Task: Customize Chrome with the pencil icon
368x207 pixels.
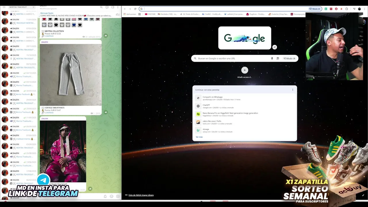Action: pos(363,195)
